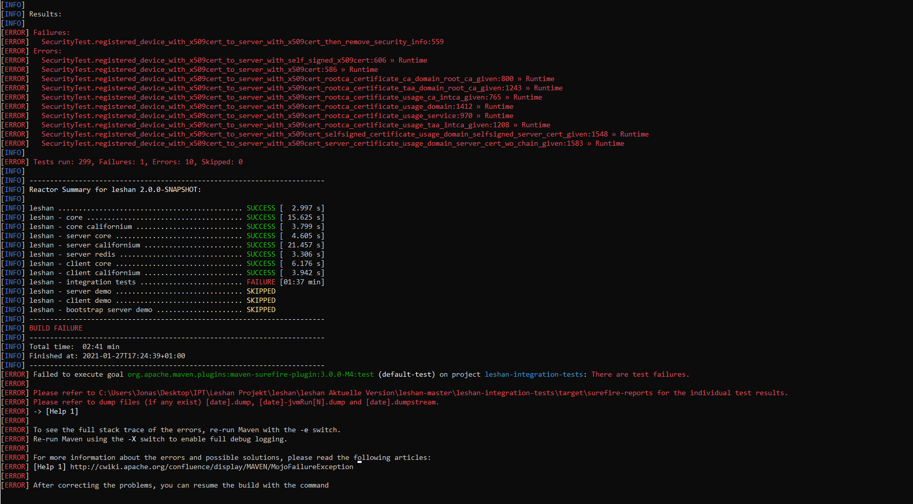Select the BUILD FAILURE message
Image resolution: width=913 pixels, height=504 pixels.
(55, 328)
